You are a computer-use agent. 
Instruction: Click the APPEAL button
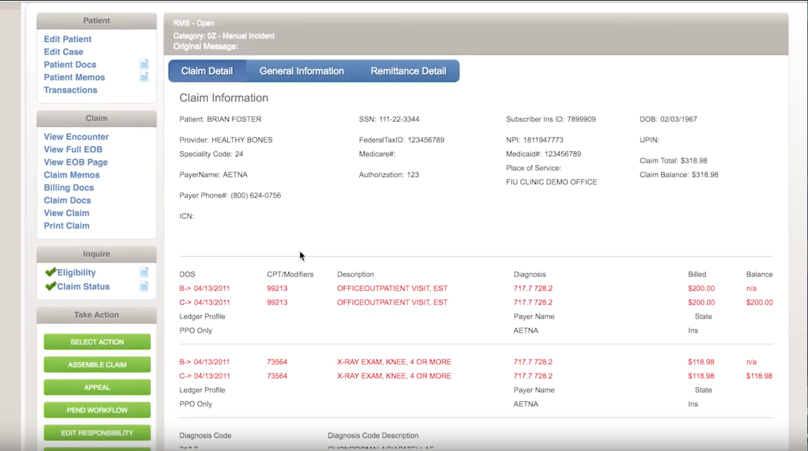[x=97, y=387]
